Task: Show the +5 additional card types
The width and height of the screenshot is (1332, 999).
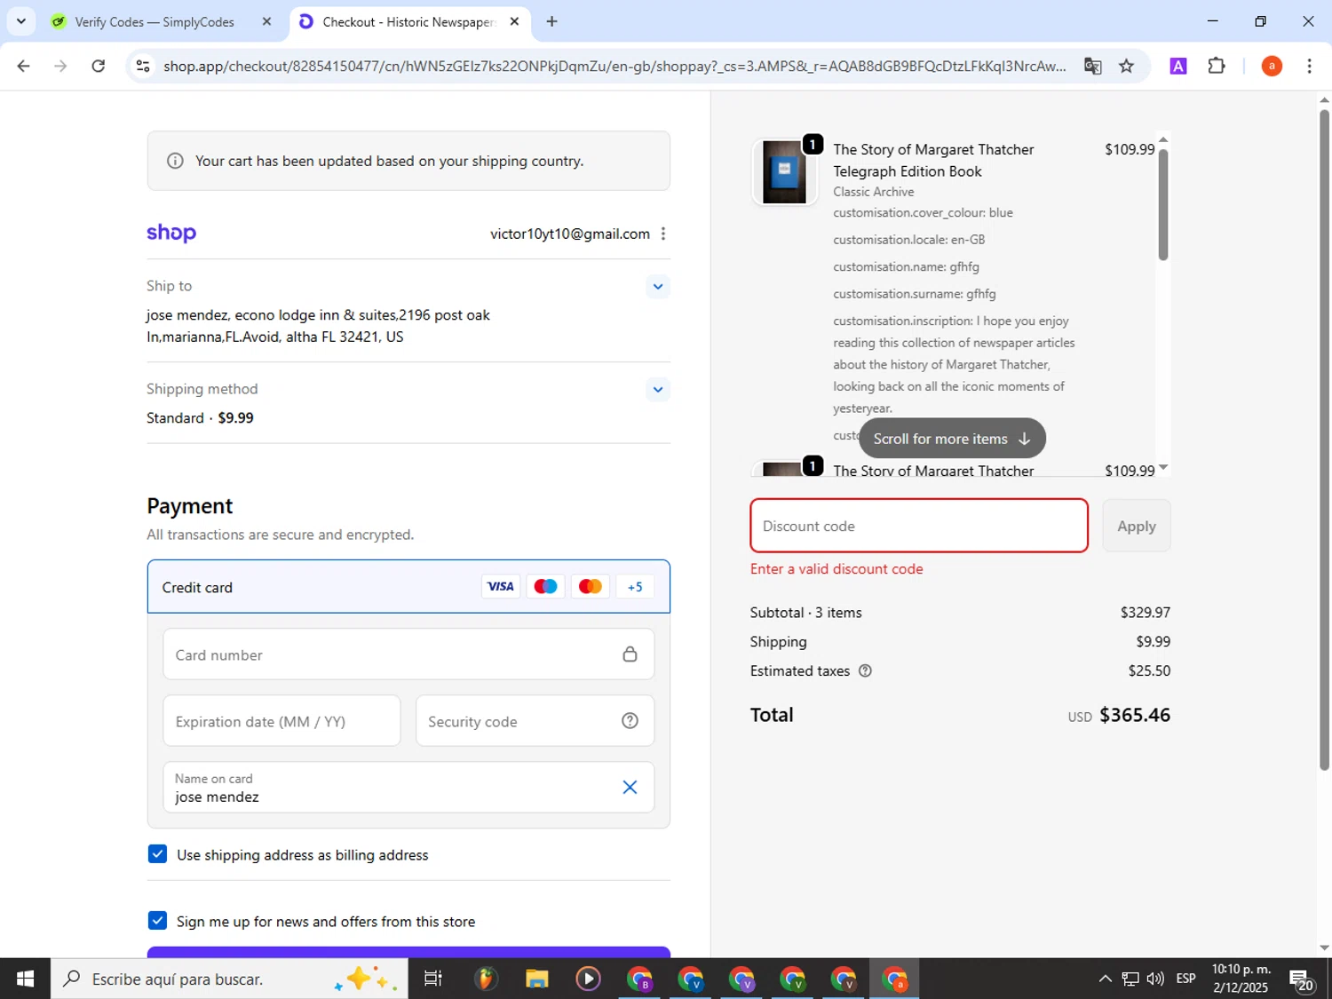Action: (x=634, y=587)
